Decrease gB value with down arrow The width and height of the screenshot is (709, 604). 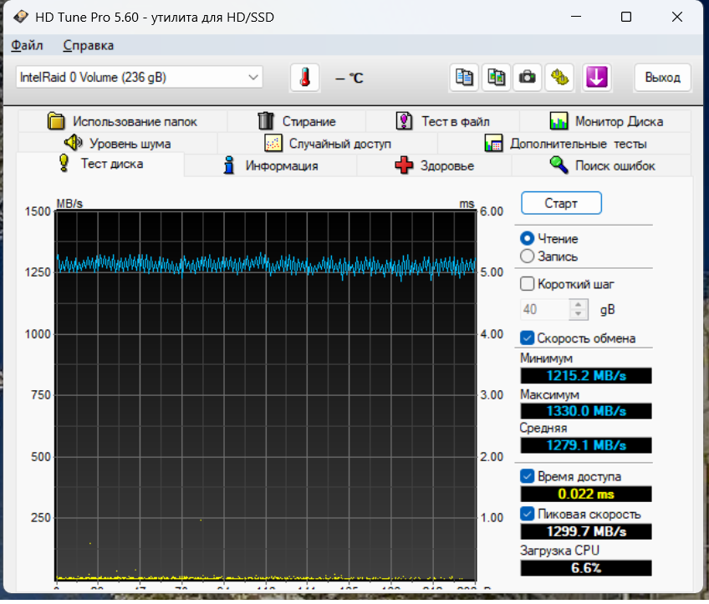[579, 314]
